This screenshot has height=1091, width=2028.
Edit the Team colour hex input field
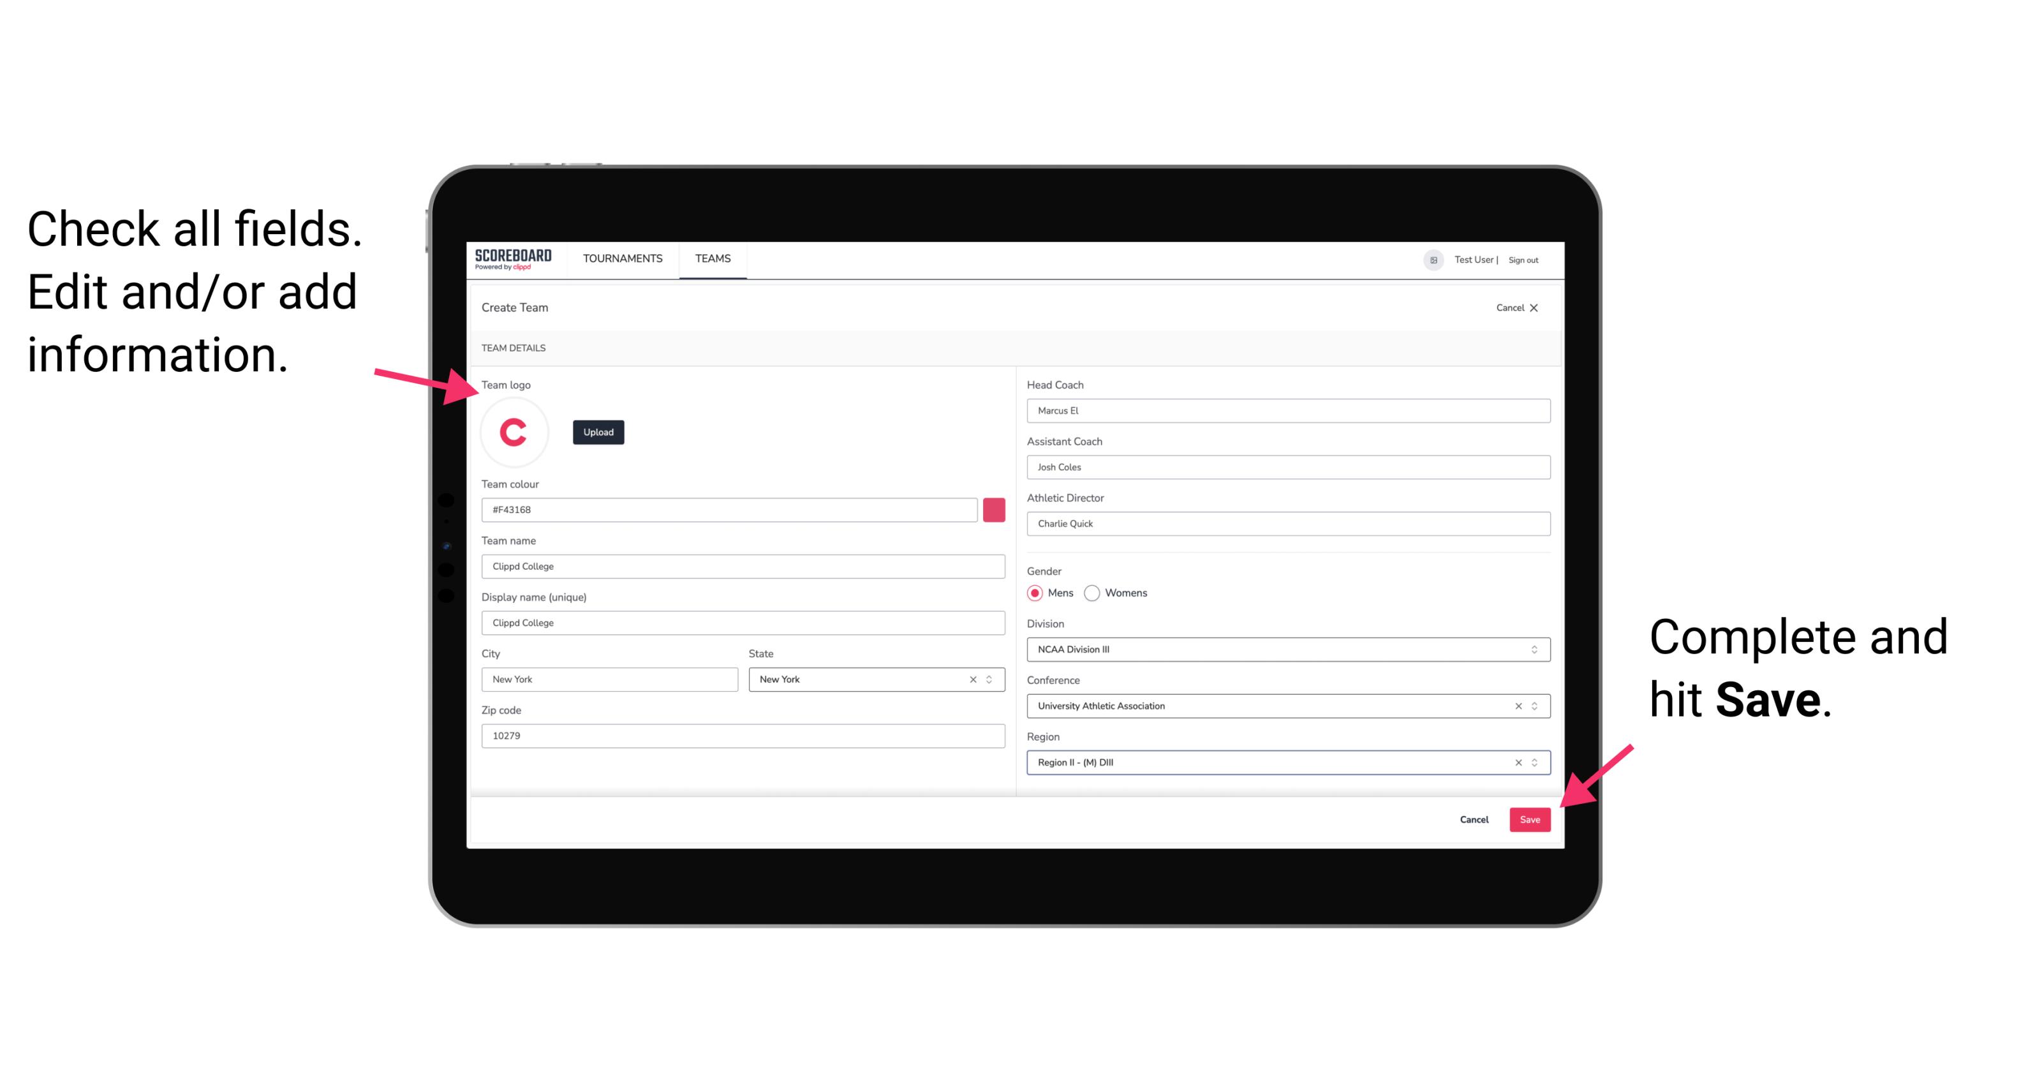tap(730, 509)
